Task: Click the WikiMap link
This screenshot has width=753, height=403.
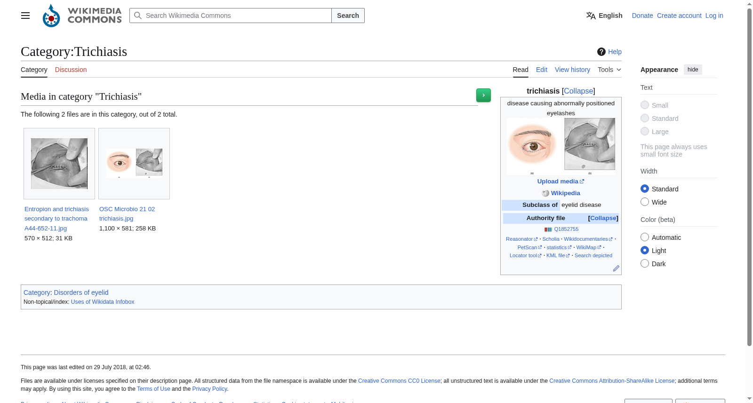Action: (x=586, y=248)
